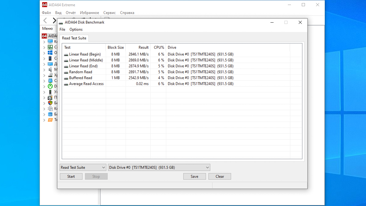
Task: Expand the Windows OS node chevron
Action: click(44, 53)
